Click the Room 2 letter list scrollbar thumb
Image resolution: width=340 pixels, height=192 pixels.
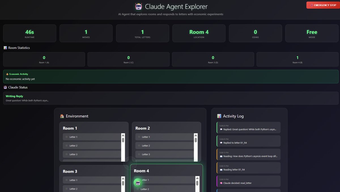(196, 140)
